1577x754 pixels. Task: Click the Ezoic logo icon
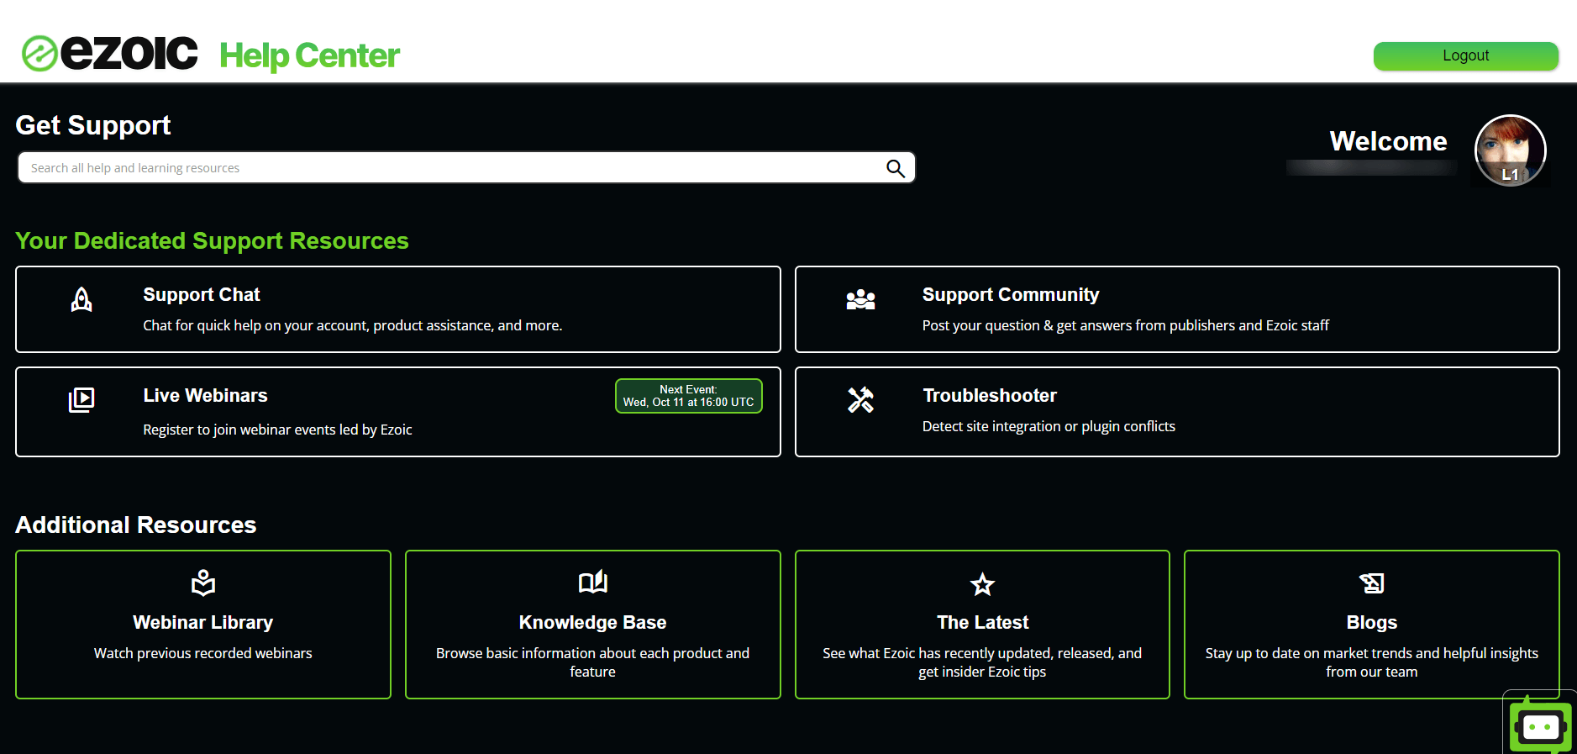pos(39,54)
